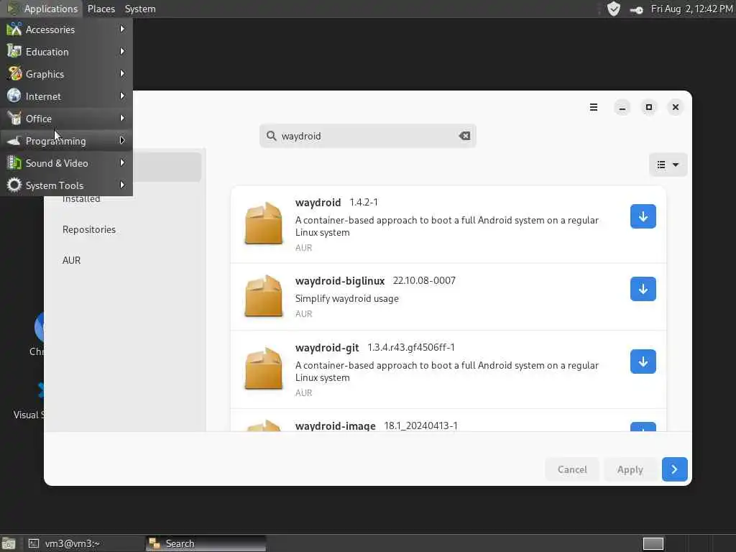Image resolution: width=736 pixels, height=552 pixels.
Task: Click download arrow for waydroid-biglinux
Action: (x=643, y=289)
